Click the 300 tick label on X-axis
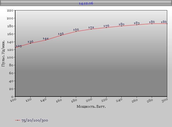 (x=165, y=101)
